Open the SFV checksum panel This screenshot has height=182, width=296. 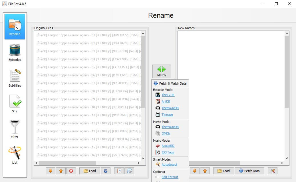[x=15, y=103]
